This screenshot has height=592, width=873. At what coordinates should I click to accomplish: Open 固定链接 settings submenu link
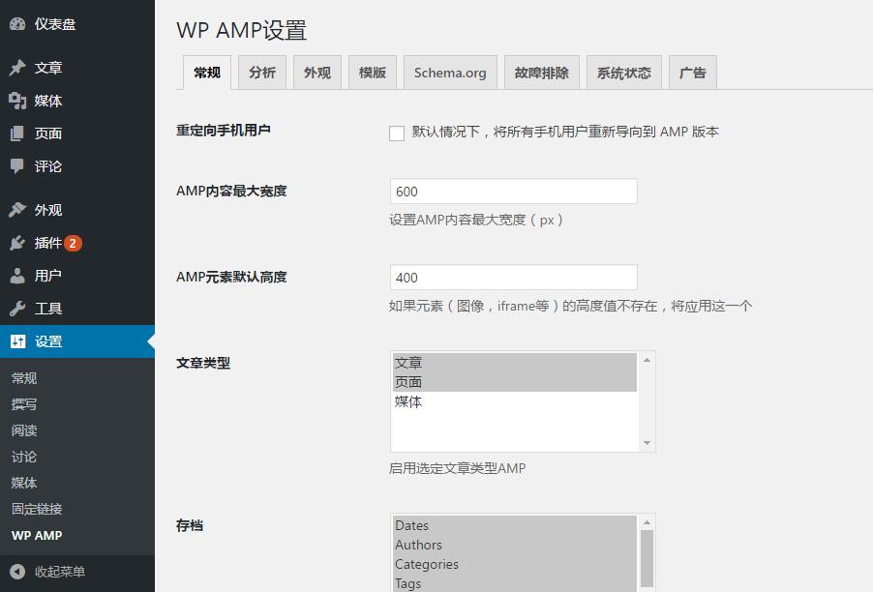pos(37,509)
